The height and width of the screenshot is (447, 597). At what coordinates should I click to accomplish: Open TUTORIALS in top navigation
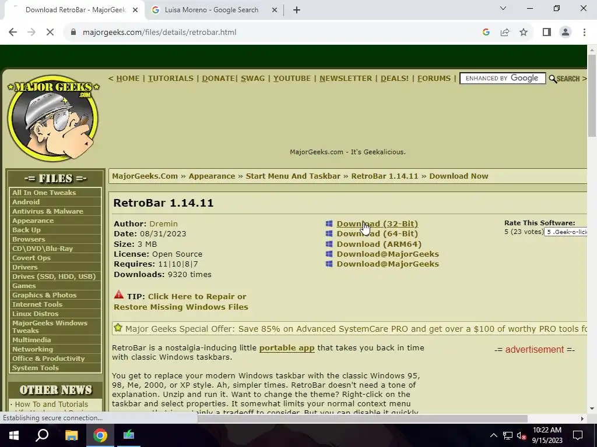click(171, 79)
